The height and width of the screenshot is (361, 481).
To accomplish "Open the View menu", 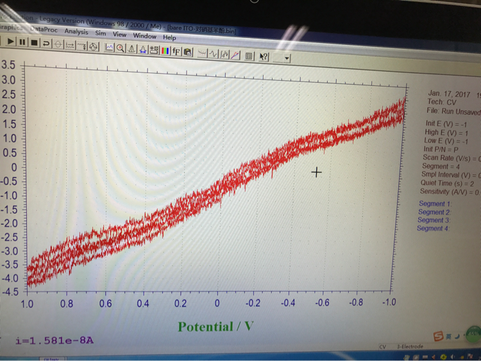I will click(x=119, y=35).
